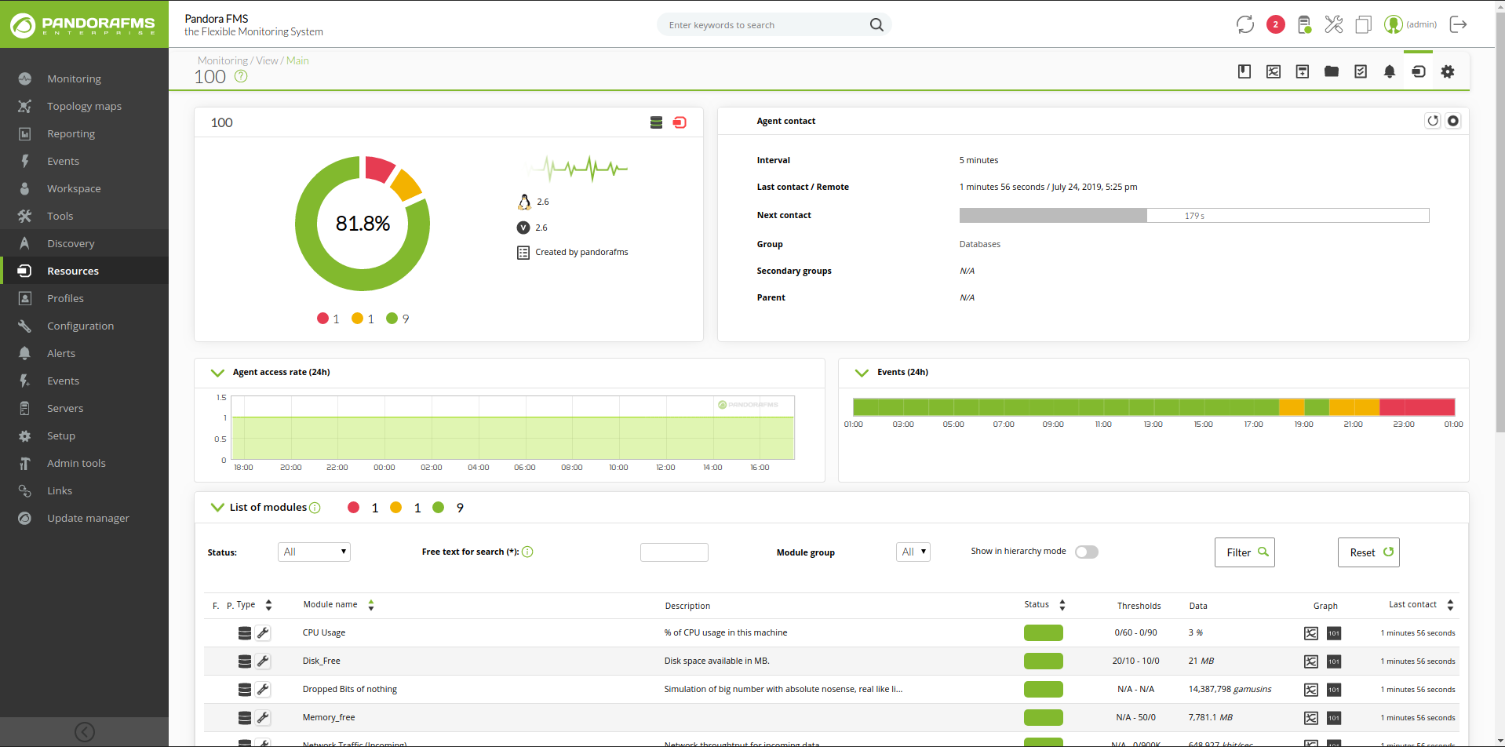Click the crossed tools icon in the header

point(1334,24)
